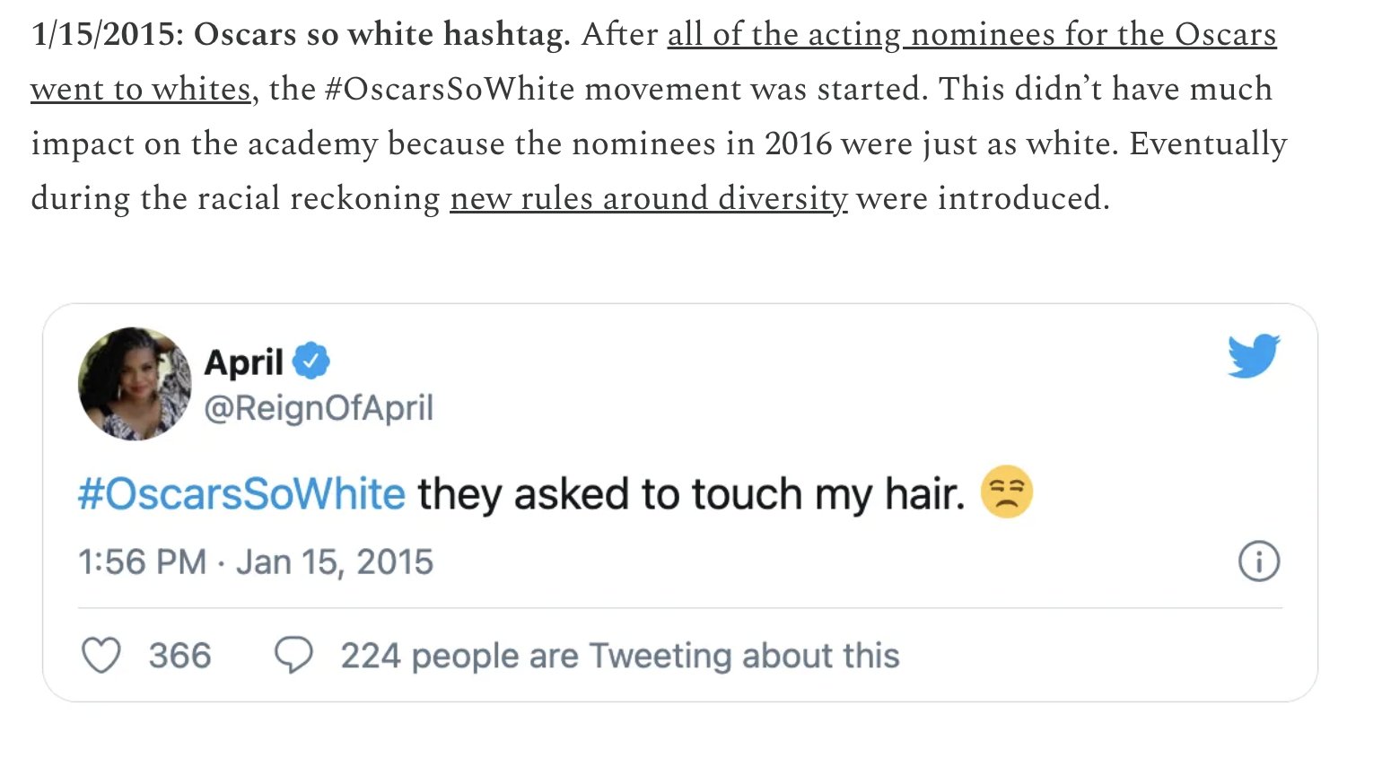Like the tweet with heart icon
1382x766 pixels.
[x=101, y=656]
